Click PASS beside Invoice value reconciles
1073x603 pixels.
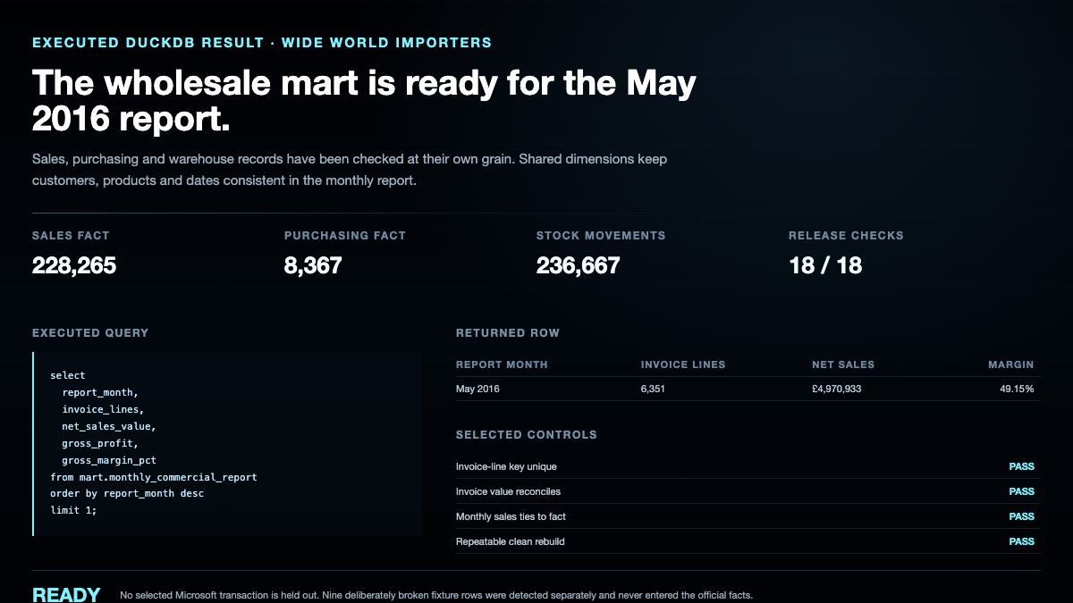point(1022,491)
